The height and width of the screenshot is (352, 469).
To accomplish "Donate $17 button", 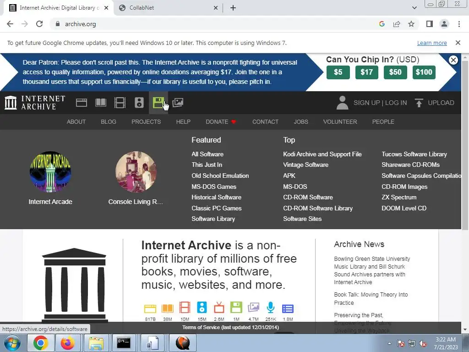I will coord(367,72).
